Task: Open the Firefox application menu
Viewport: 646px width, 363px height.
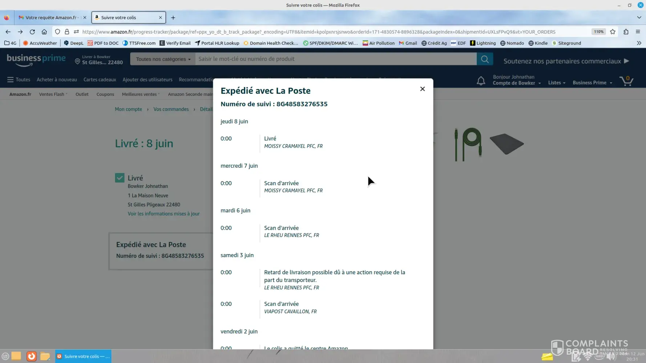Action: point(638,32)
